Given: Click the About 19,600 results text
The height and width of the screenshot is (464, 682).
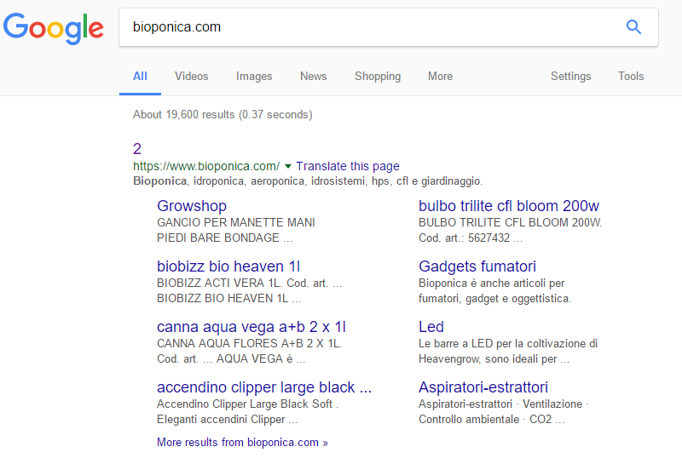Looking at the screenshot, I should [x=223, y=114].
